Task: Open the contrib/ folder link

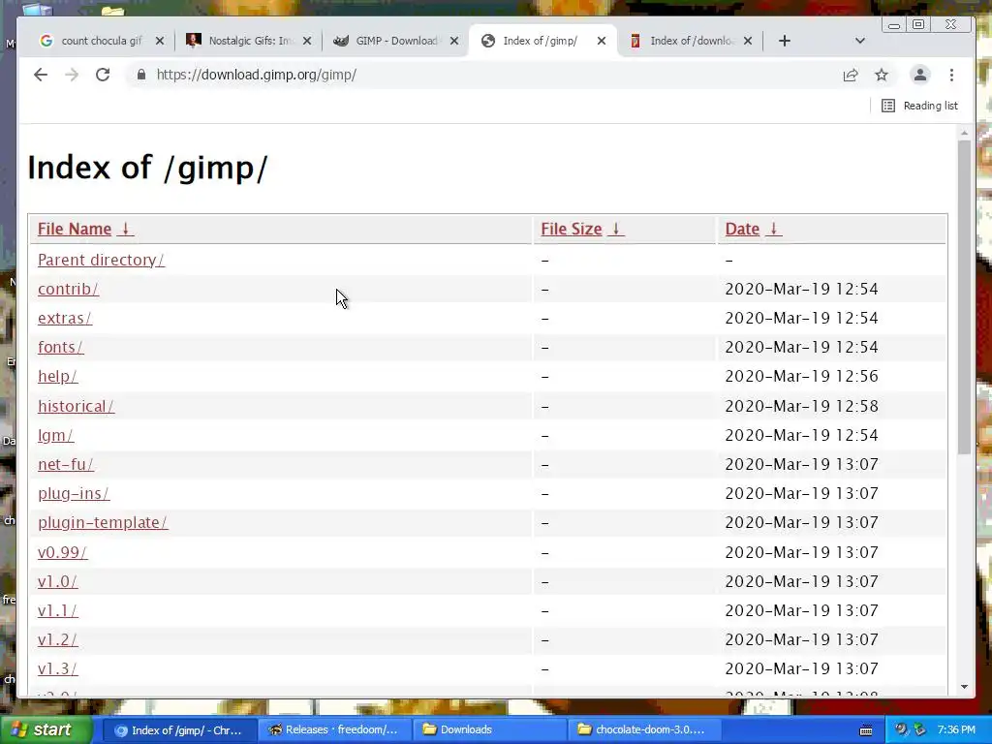Action: tap(69, 289)
